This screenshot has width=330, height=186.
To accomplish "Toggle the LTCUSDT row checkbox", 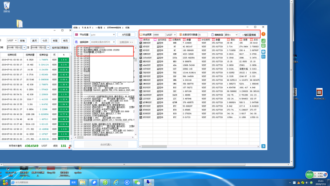I will coord(141,98).
